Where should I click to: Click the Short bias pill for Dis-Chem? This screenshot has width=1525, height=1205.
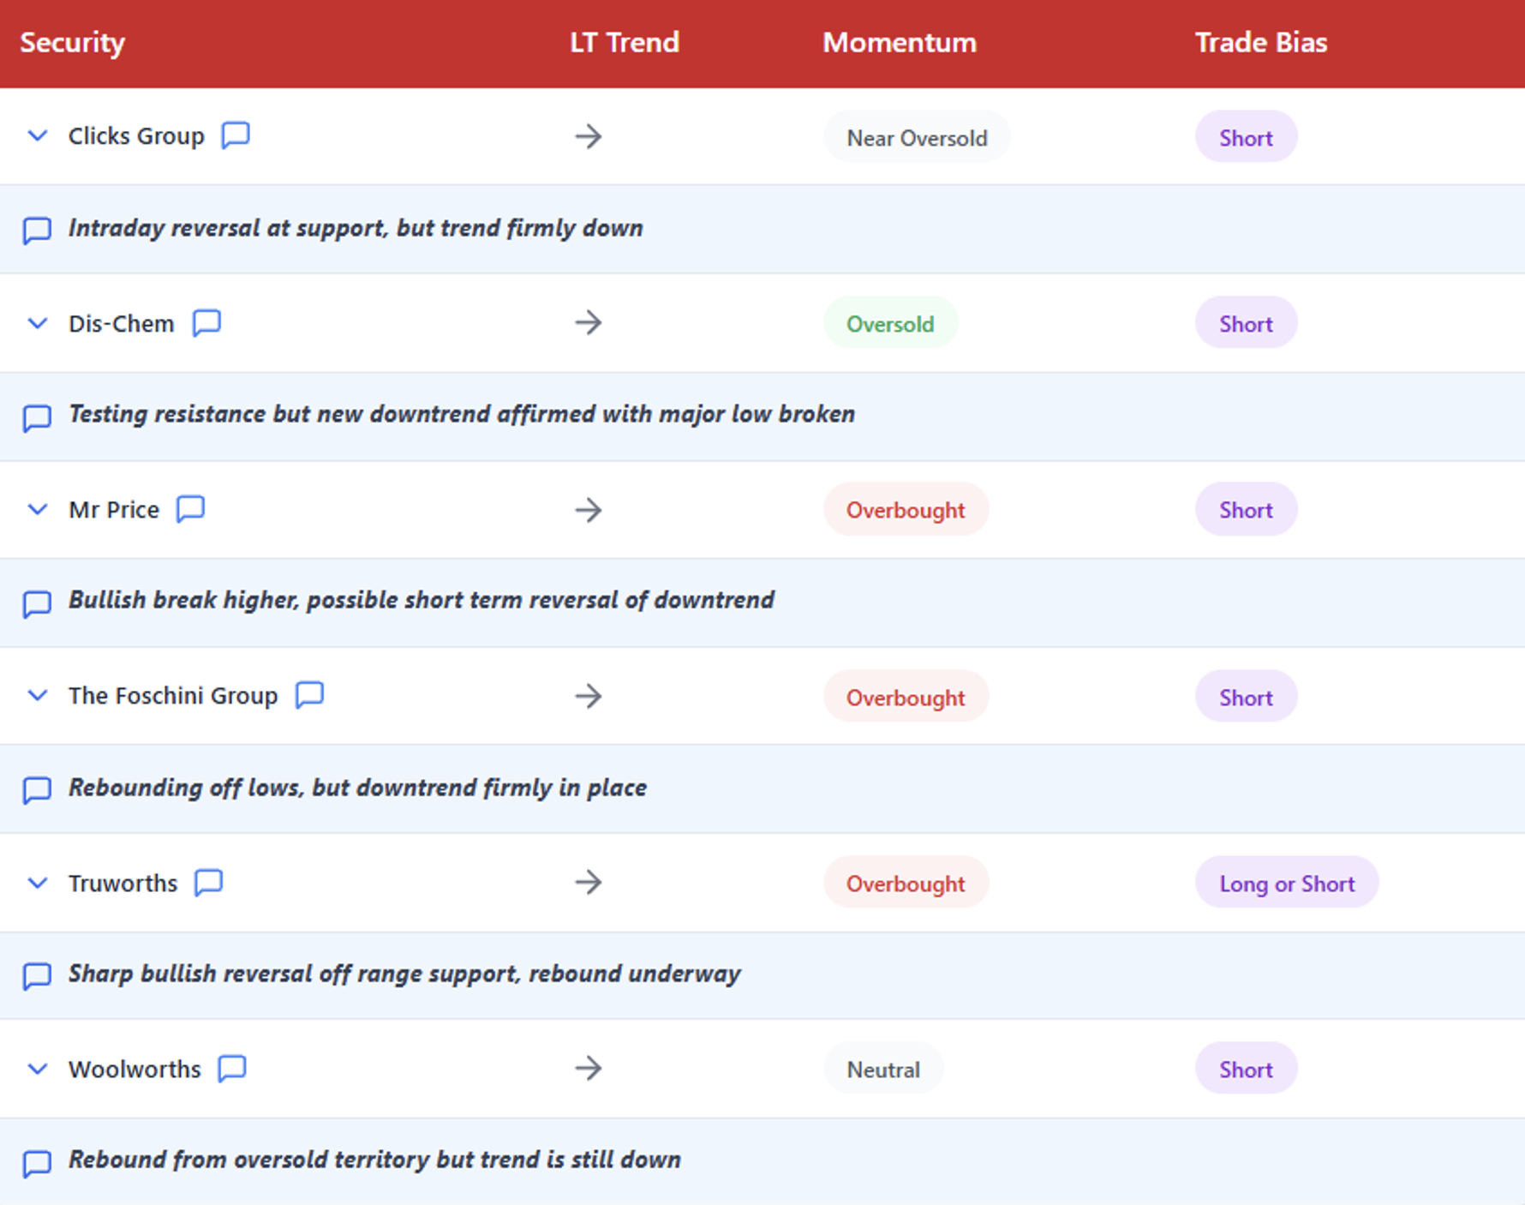(x=1246, y=323)
